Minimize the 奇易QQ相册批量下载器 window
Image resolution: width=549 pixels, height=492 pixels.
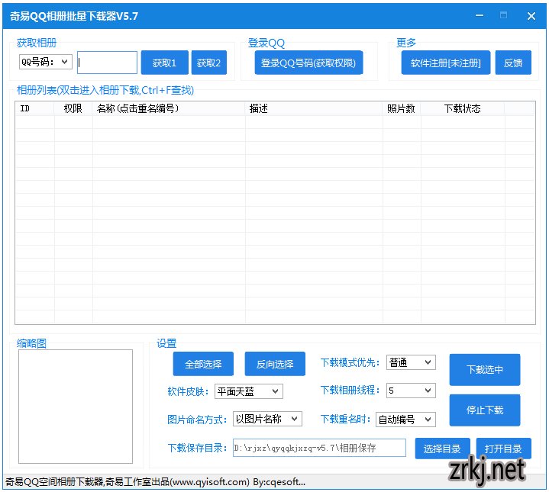click(480, 16)
